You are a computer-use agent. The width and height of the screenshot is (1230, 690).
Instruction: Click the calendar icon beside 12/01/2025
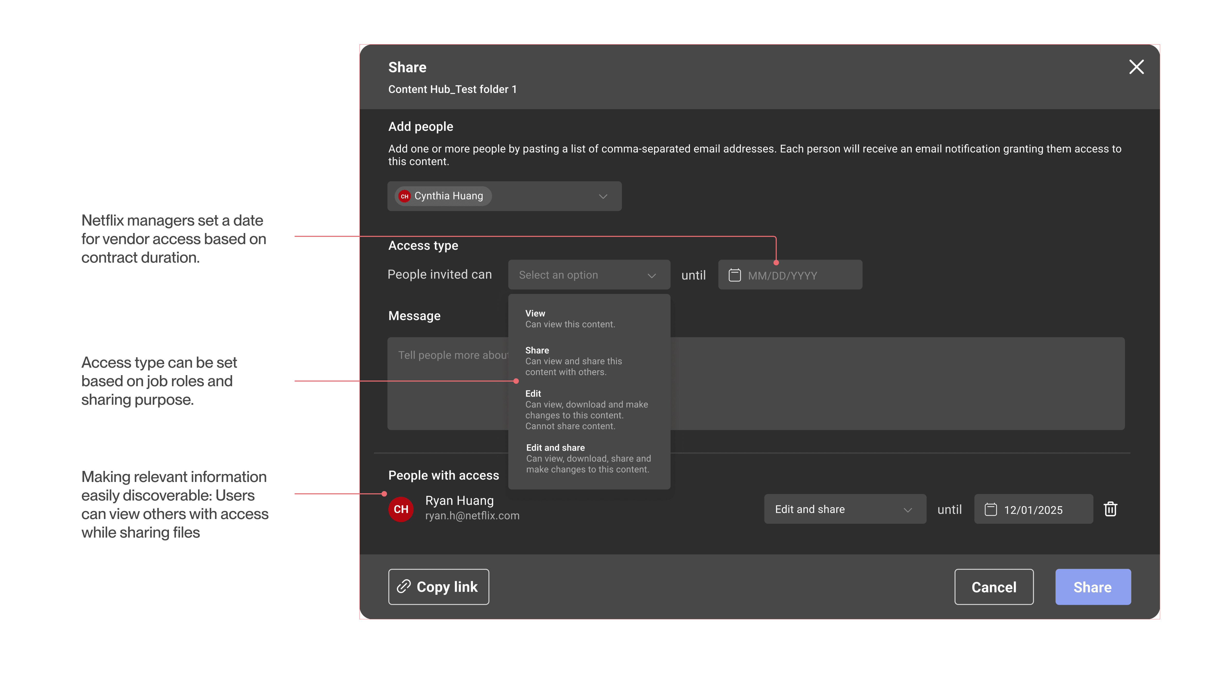tap(991, 510)
